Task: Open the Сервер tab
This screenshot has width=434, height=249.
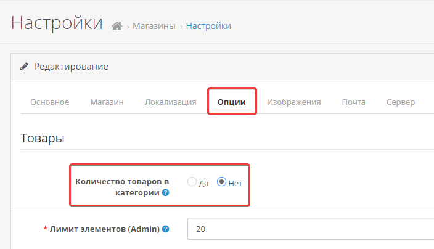Action: point(401,102)
